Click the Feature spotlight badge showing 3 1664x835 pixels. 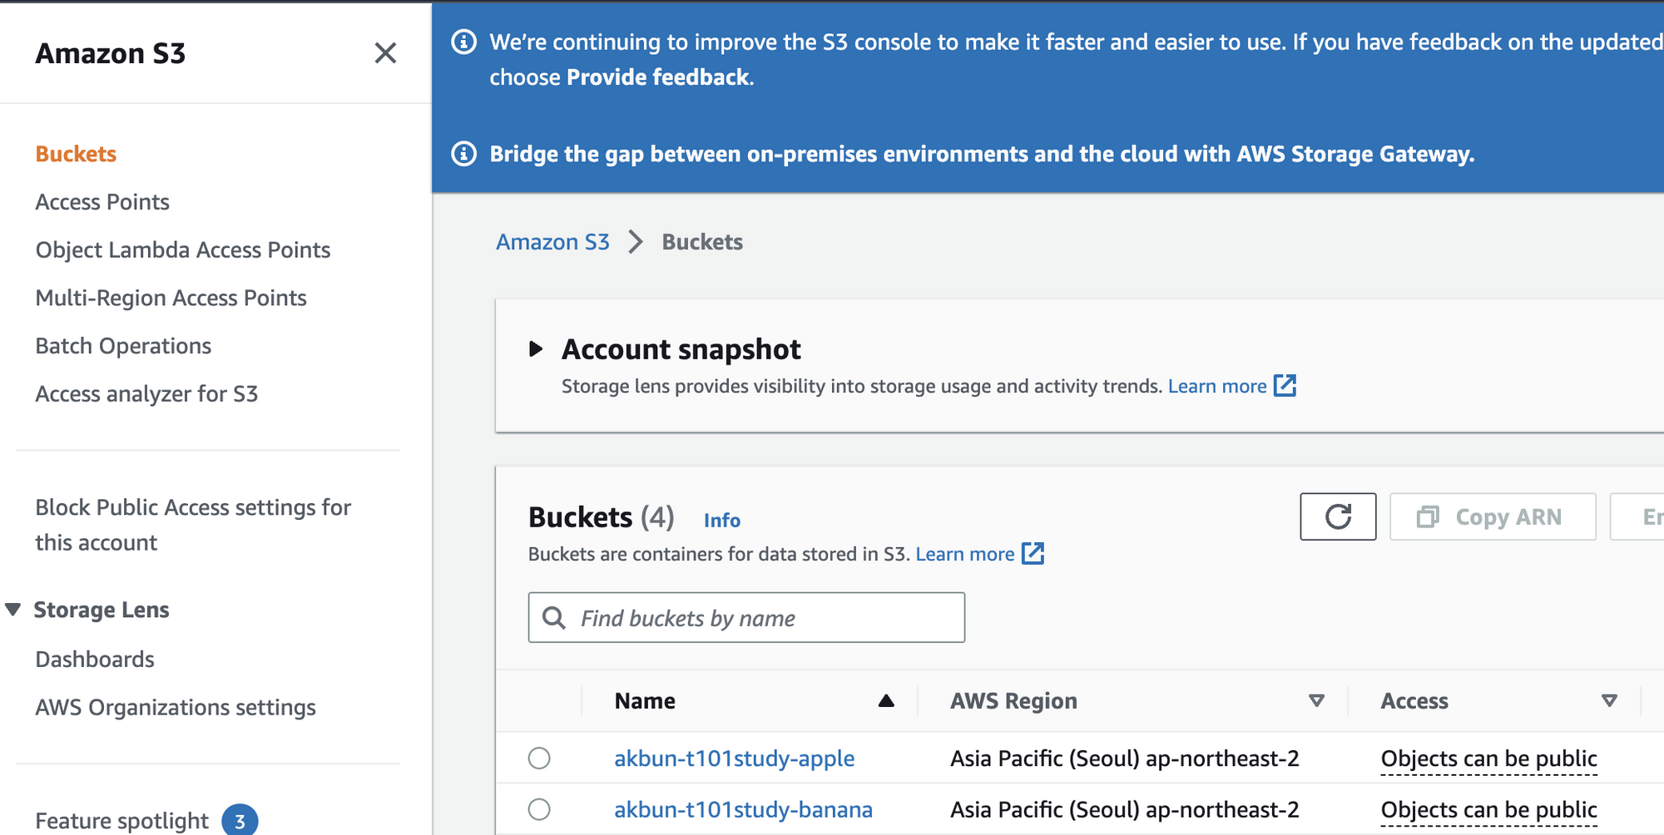[x=240, y=821]
